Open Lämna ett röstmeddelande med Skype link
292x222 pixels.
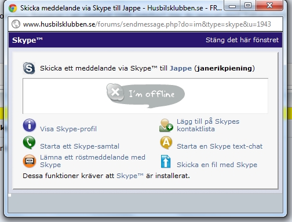(x=93, y=161)
